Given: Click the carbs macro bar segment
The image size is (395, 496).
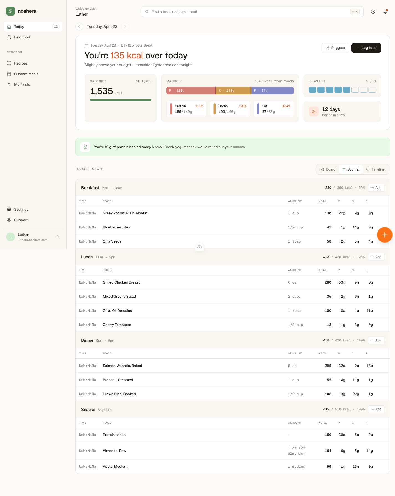Looking at the screenshot, I should (233, 91).
